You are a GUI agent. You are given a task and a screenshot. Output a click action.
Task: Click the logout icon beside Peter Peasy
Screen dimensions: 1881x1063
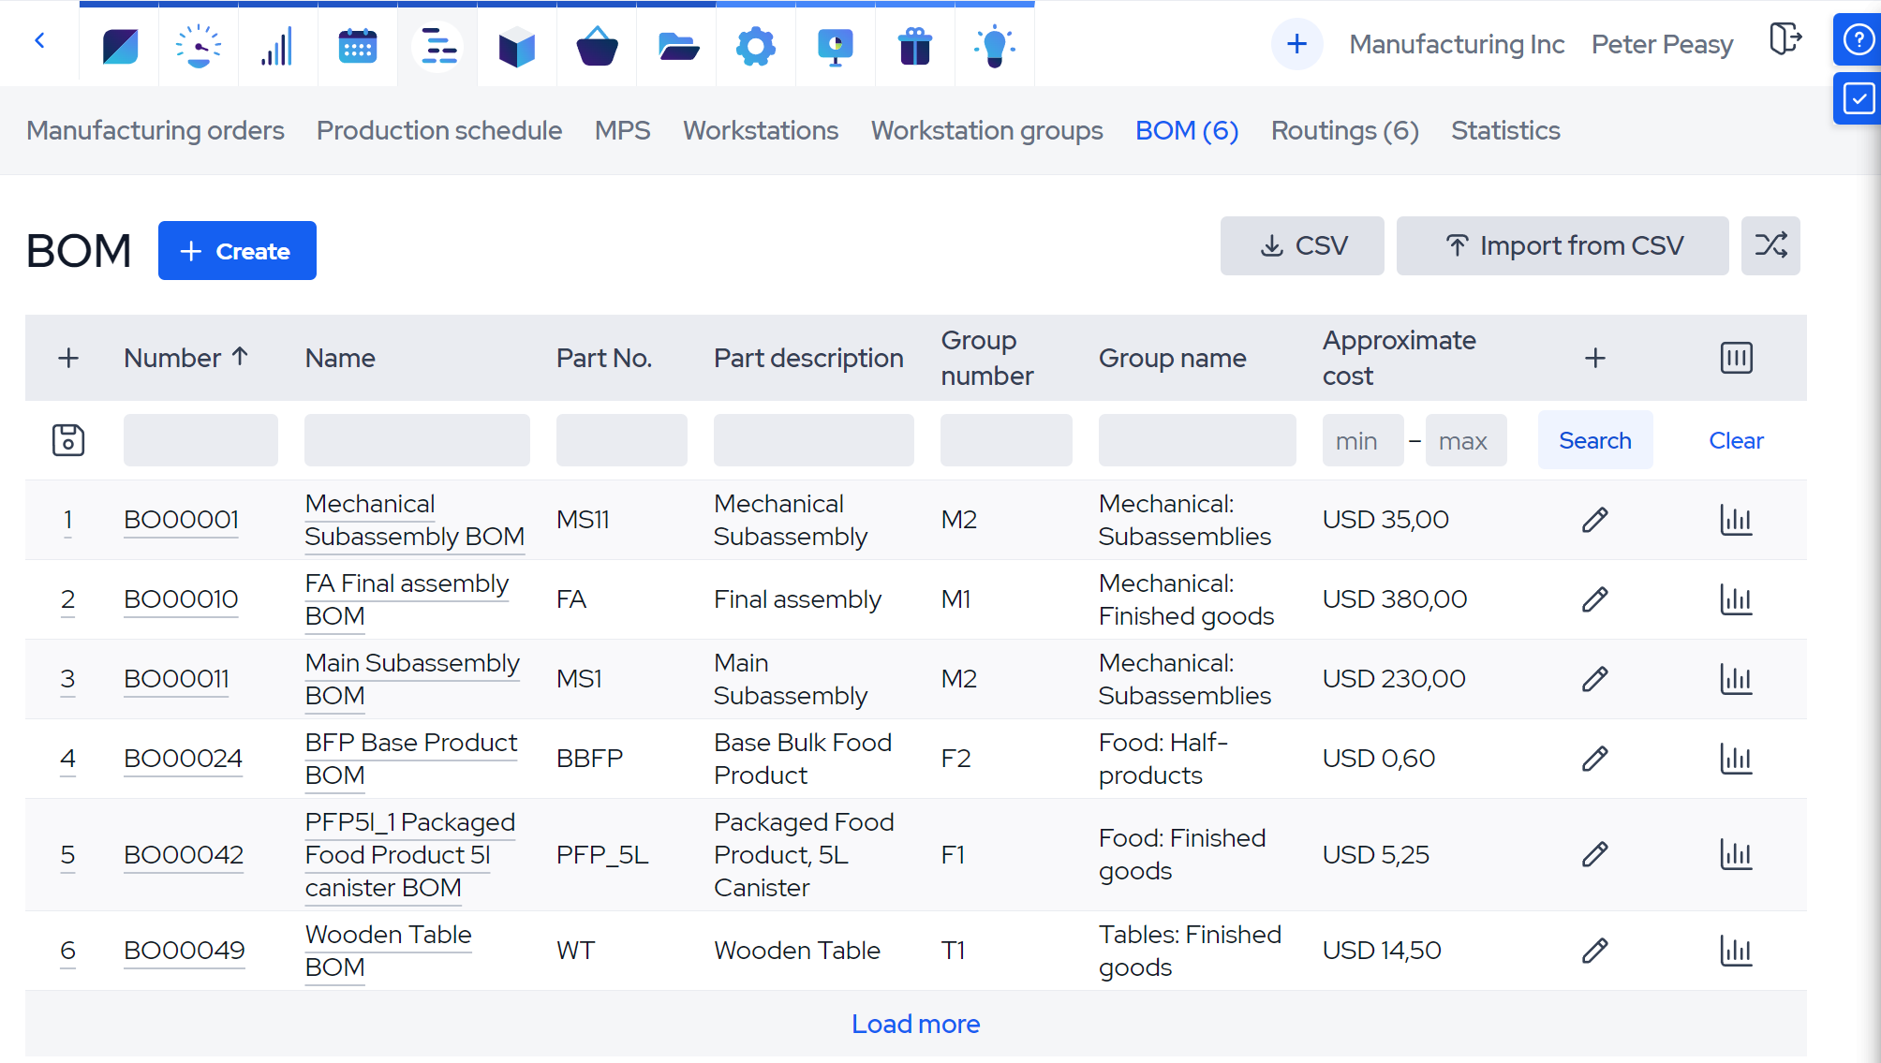coord(1785,40)
